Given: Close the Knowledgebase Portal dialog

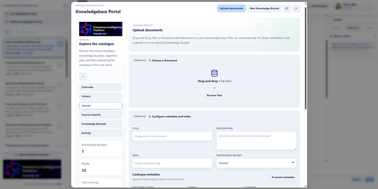Looking at the screenshot, I should pos(296,8).
